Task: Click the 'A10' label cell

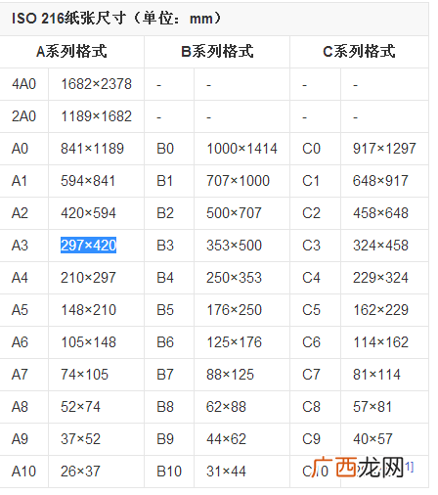Action: [23, 472]
